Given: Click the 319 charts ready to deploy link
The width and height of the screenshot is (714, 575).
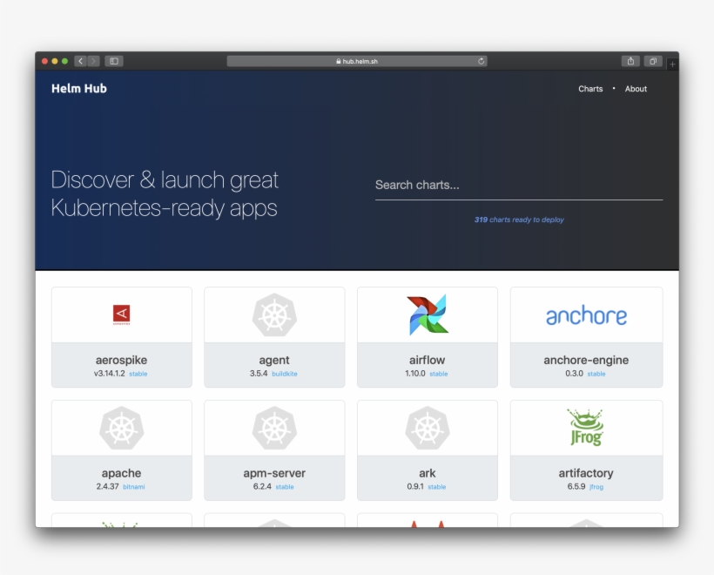Looking at the screenshot, I should point(518,220).
